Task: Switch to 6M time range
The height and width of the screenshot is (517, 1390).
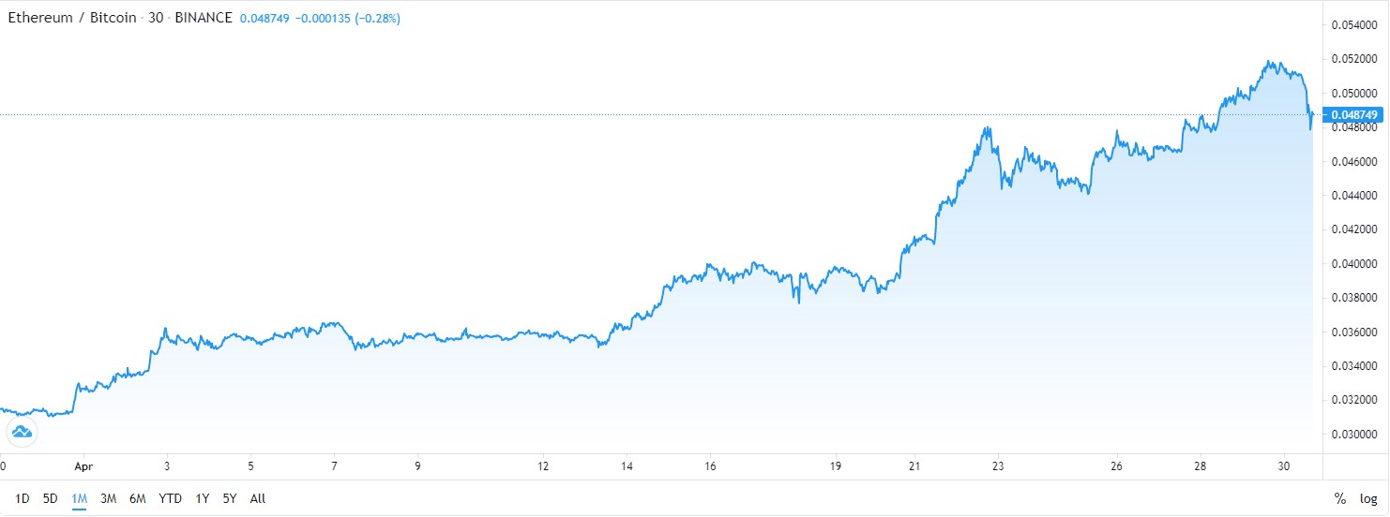Action: click(x=138, y=498)
